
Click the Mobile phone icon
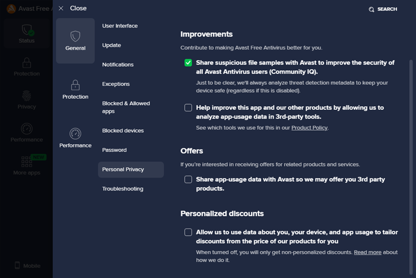17,266
